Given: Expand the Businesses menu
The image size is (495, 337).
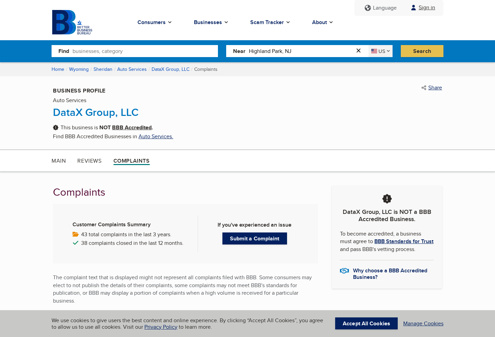Looking at the screenshot, I should pos(211,22).
